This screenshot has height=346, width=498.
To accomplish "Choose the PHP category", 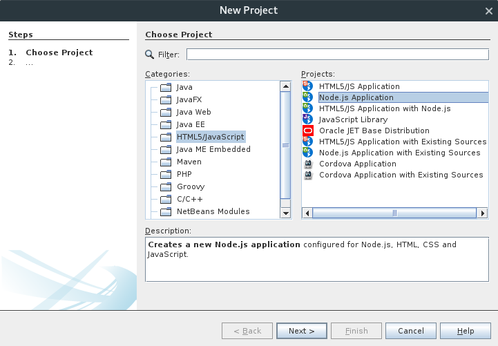I will pyautogui.click(x=184, y=174).
